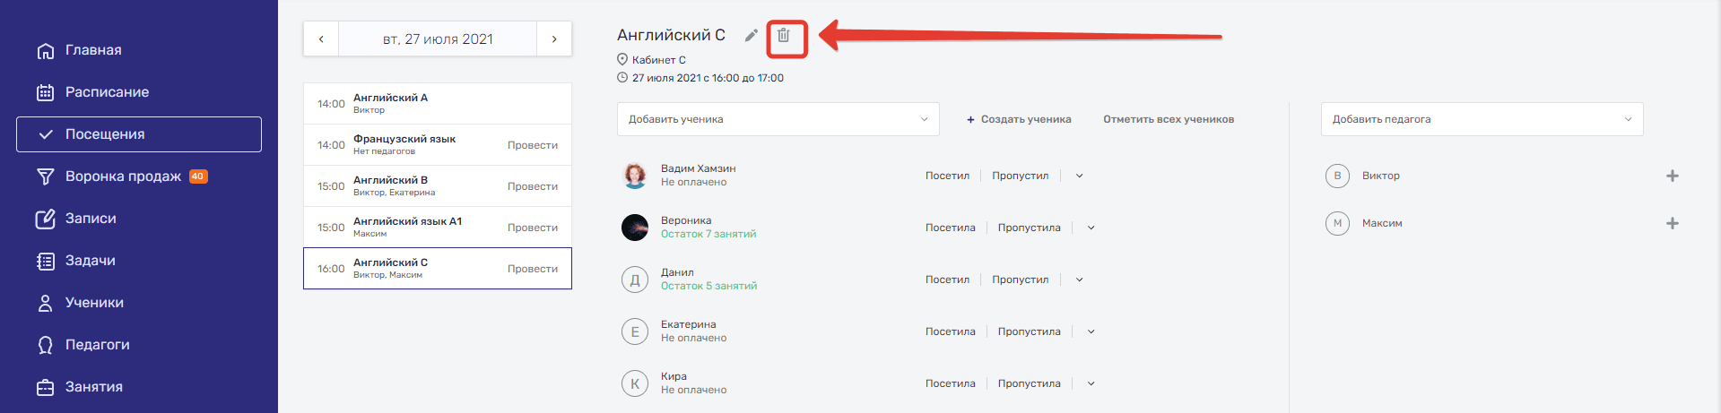Viewport: 1721px width, 413px height.
Task: Mark Вероника as Пропустила
Action: [x=1029, y=228]
